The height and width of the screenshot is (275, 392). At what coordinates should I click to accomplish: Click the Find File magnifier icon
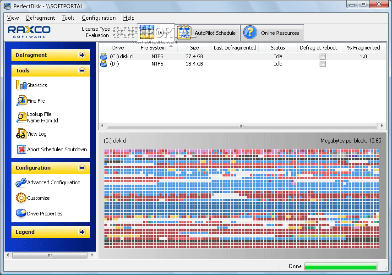pos(21,100)
